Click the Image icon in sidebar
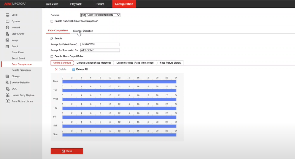Screen dimensions: 295x159 click(7, 40)
